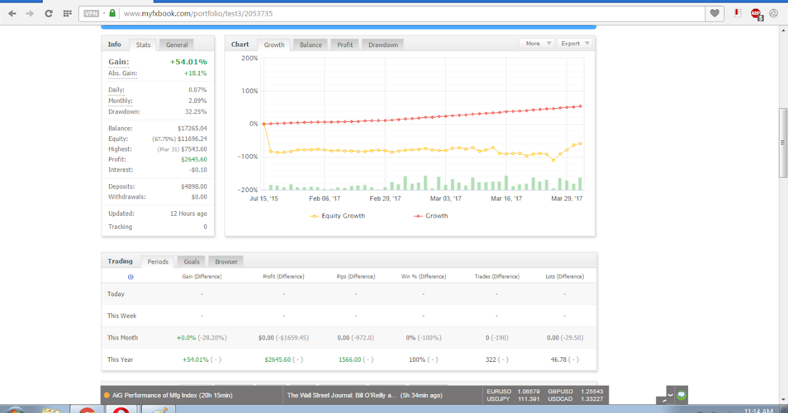Click the help icon in the Trading table header
This screenshot has height=413, width=788.
(x=130, y=277)
